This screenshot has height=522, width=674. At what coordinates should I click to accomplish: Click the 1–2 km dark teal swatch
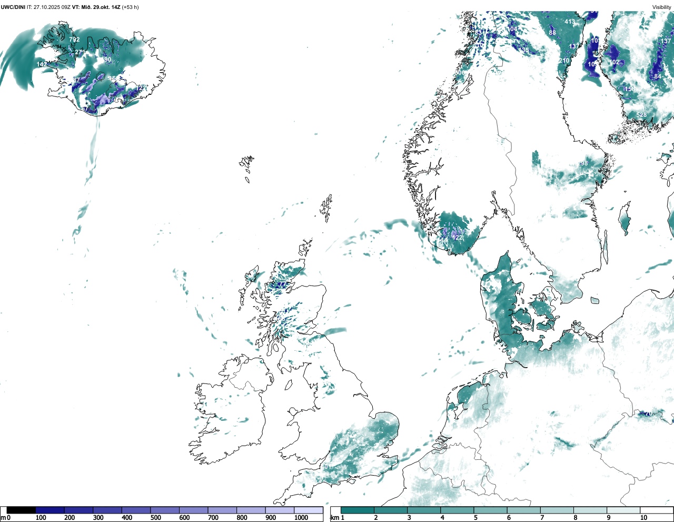(x=358, y=510)
